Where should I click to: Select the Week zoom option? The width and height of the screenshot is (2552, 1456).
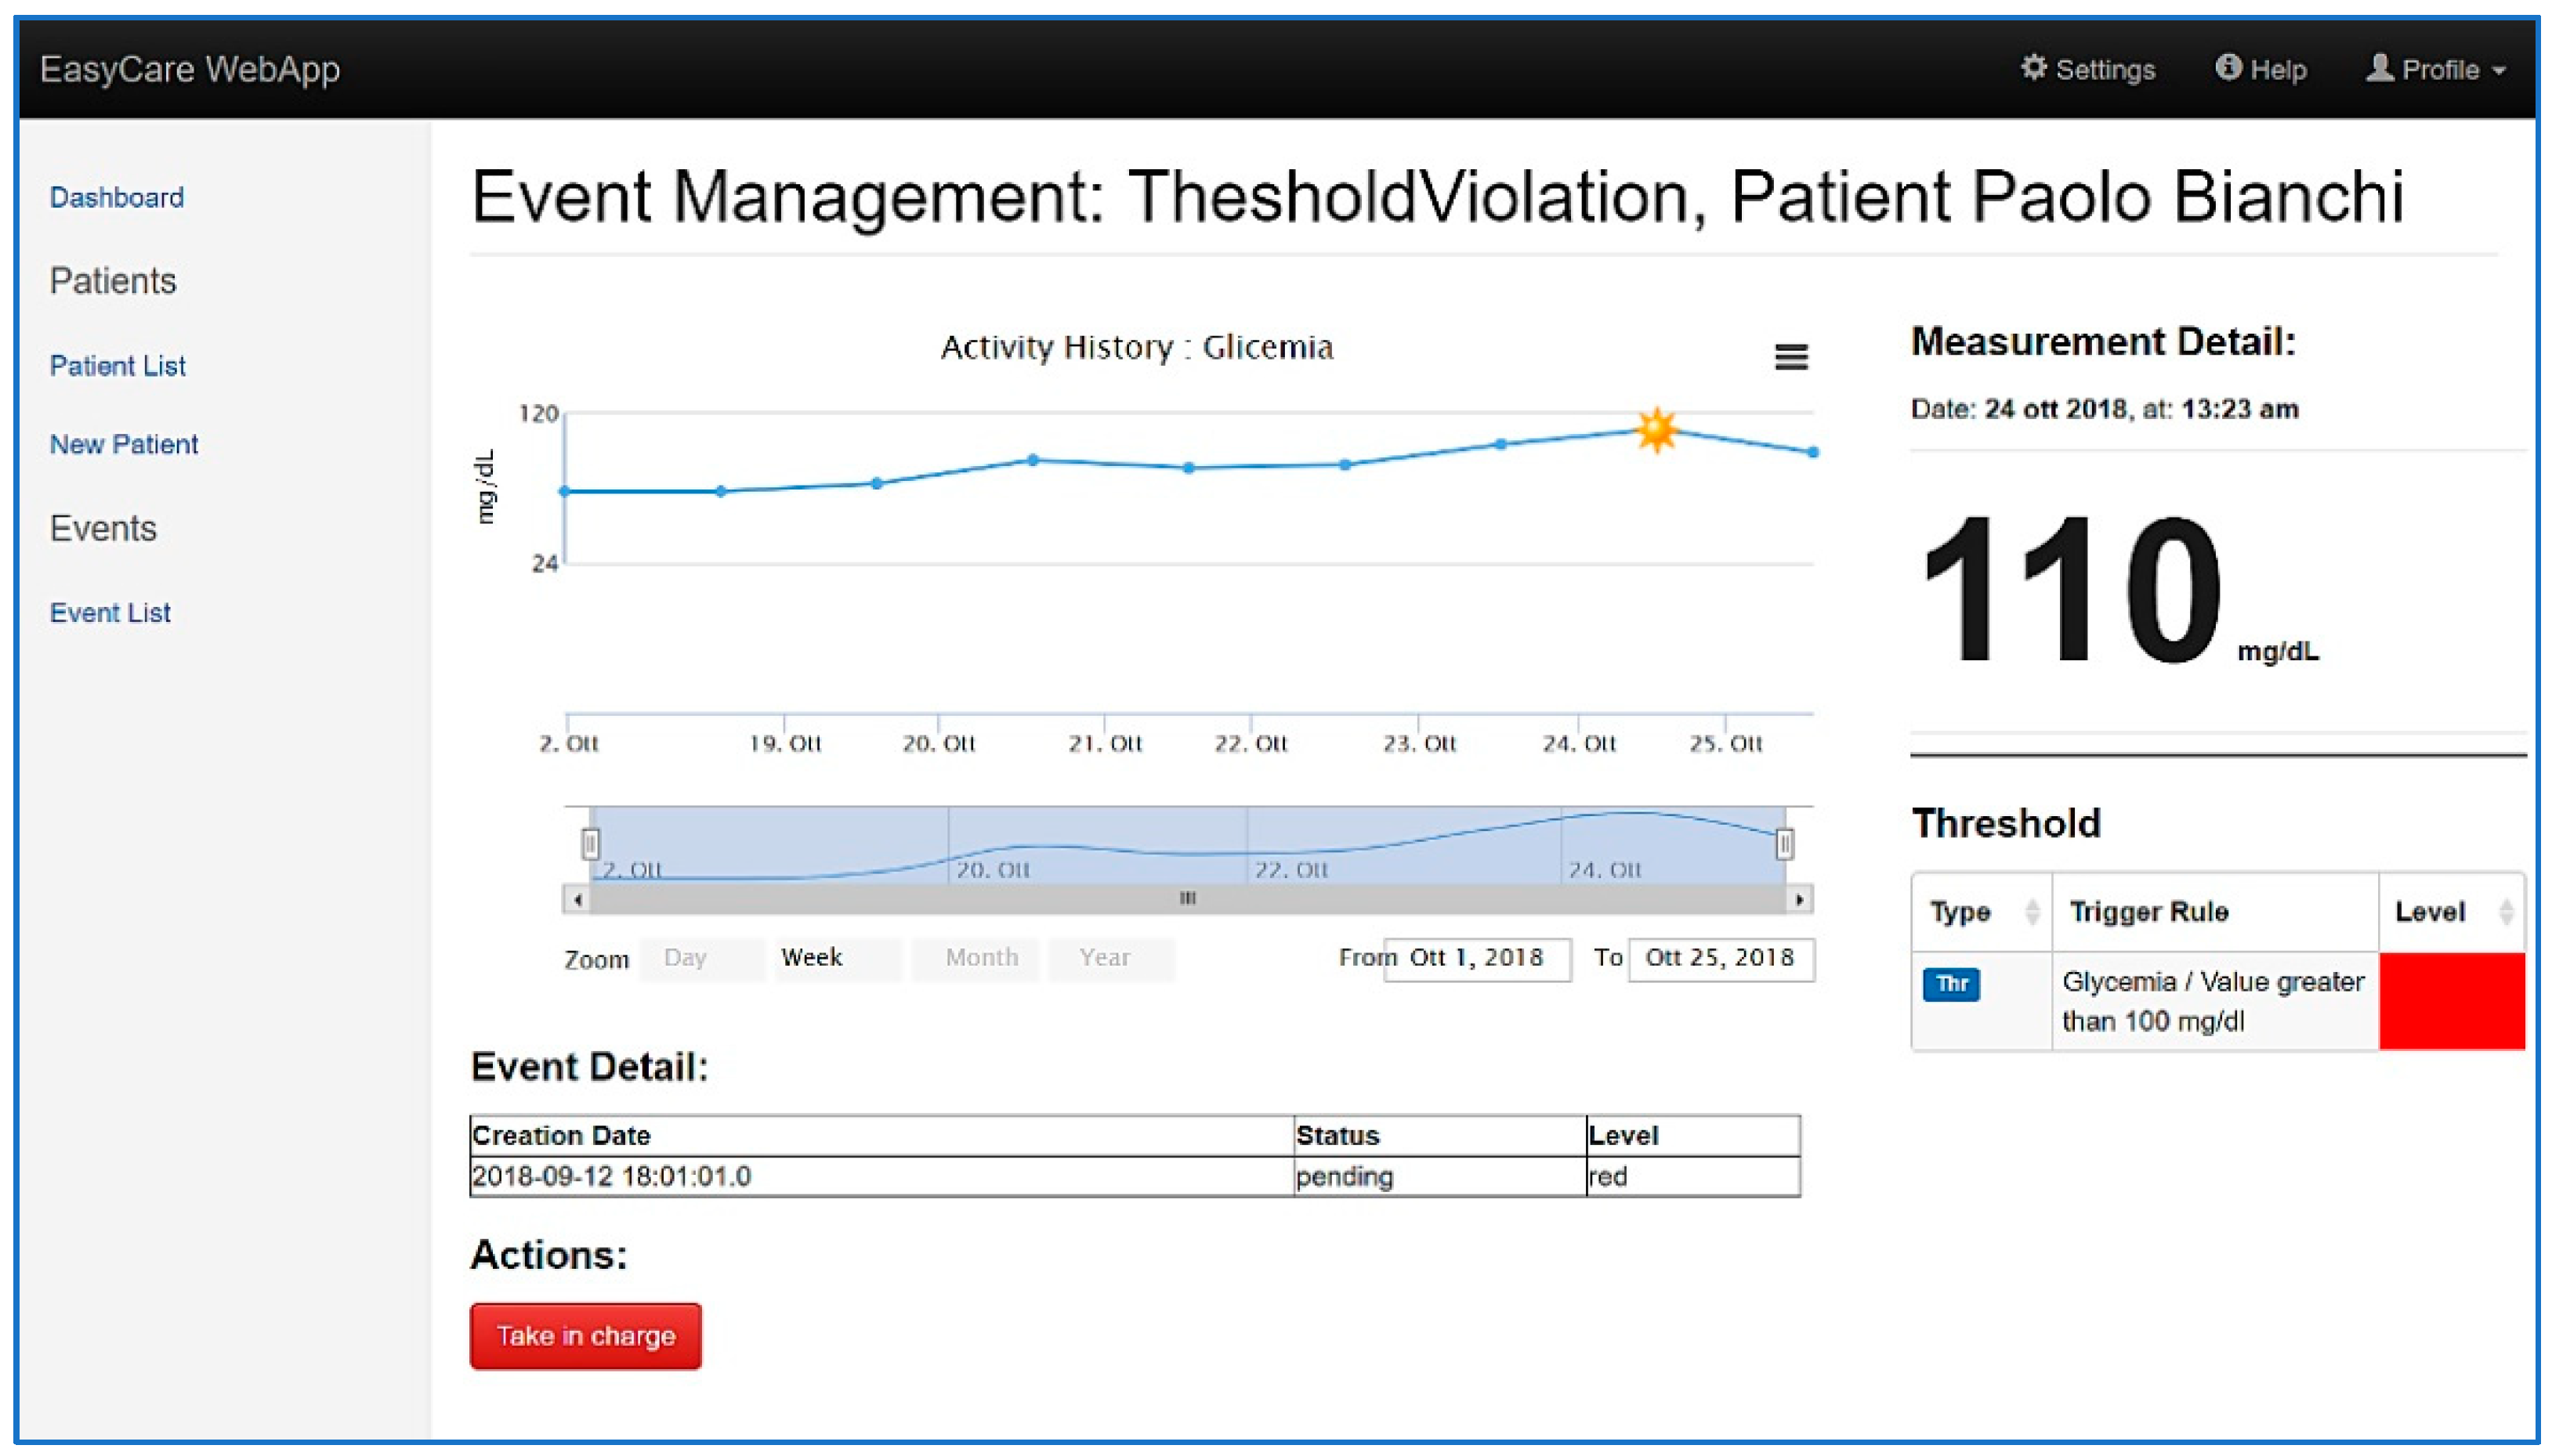point(811,958)
